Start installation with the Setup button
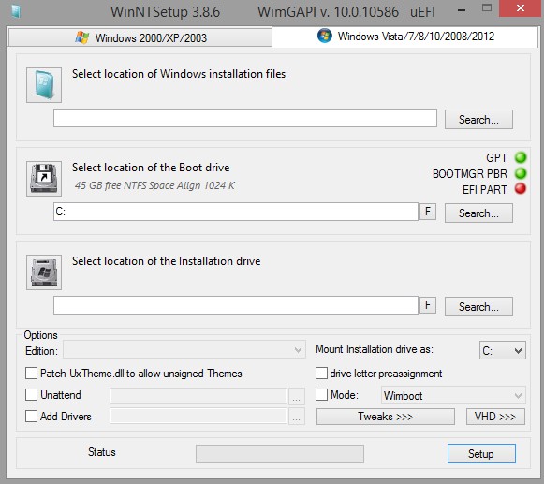The image size is (544, 484). pyautogui.click(x=481, y=453)
